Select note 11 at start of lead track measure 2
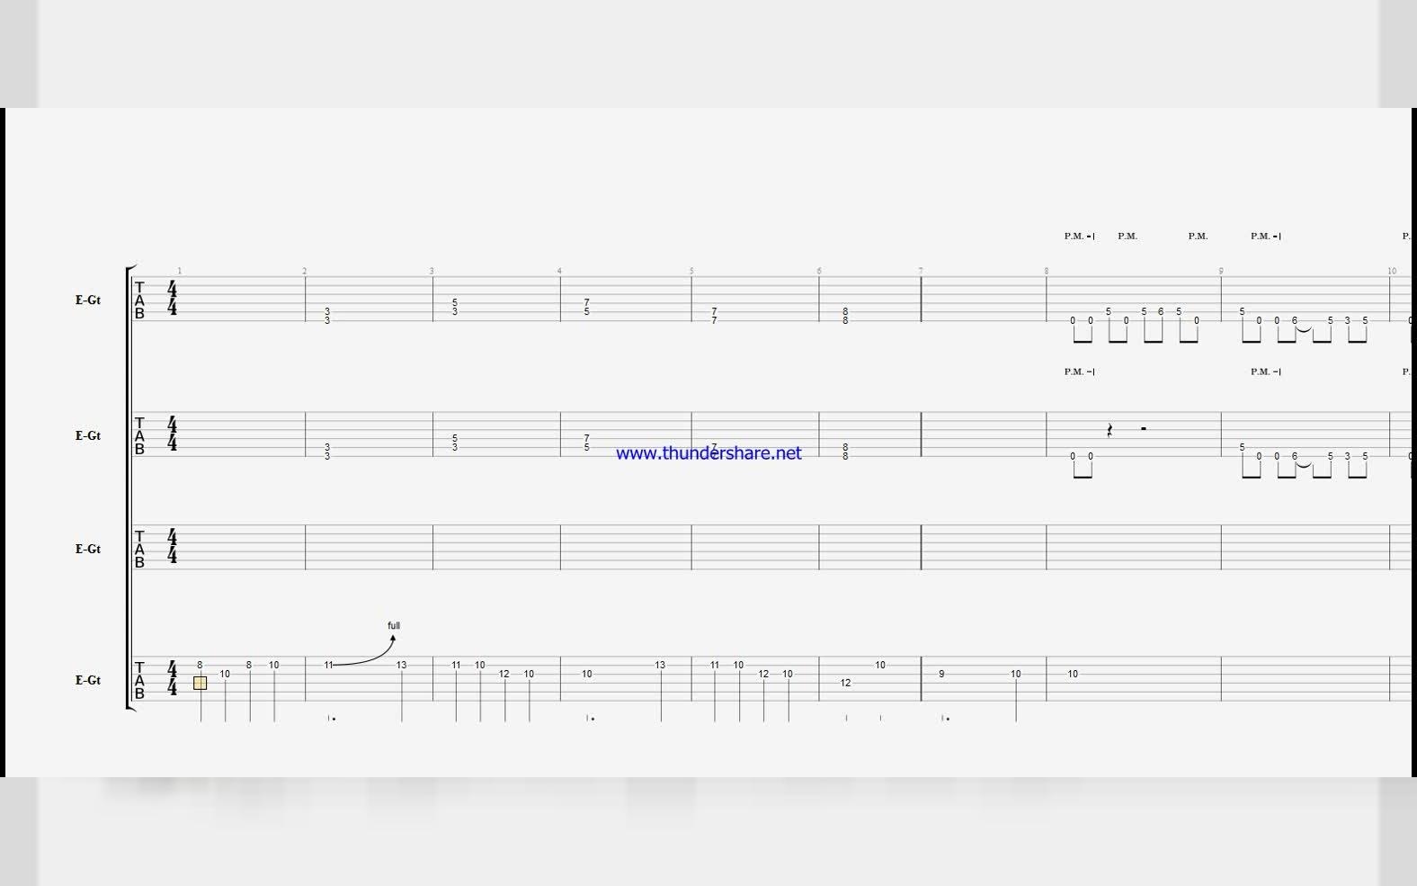This screenshot has width=1417, height=886. [x=328, y=665]
